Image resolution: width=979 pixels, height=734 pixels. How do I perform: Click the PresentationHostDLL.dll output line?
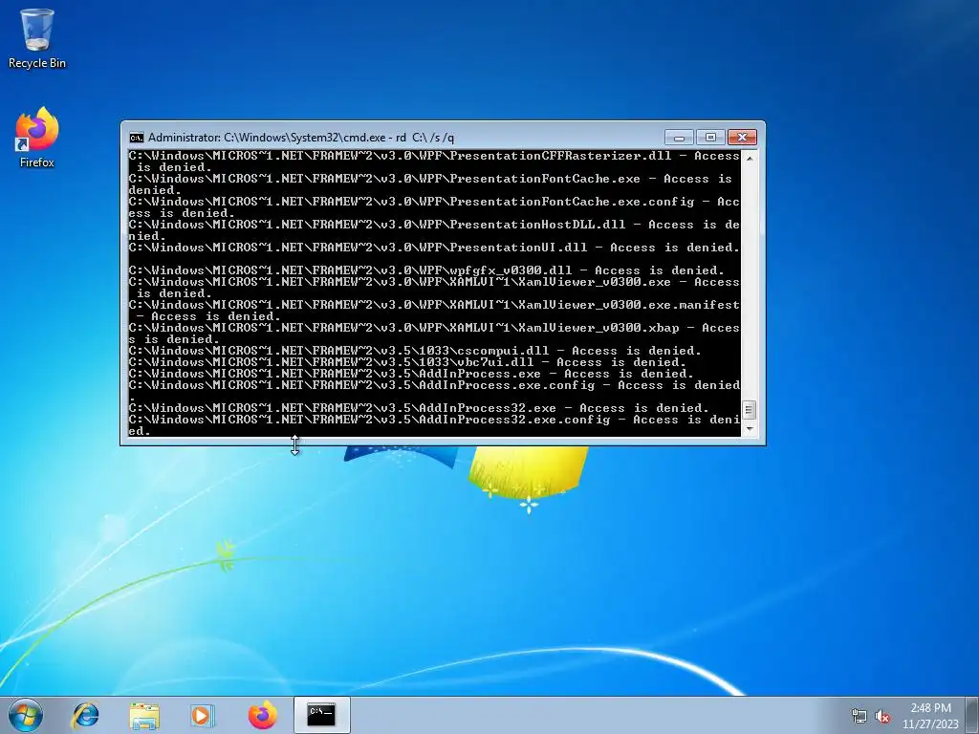[x=435, y=230]
